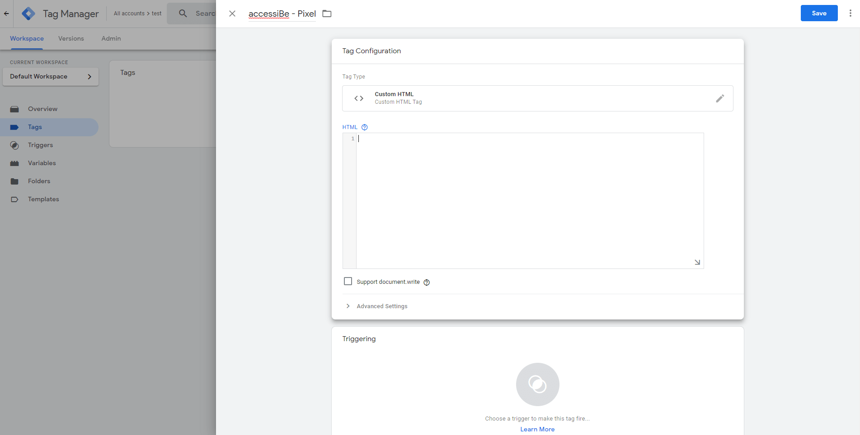Switch to the Versions tab
The image size is (860, 435).
(x=70, y=38)
